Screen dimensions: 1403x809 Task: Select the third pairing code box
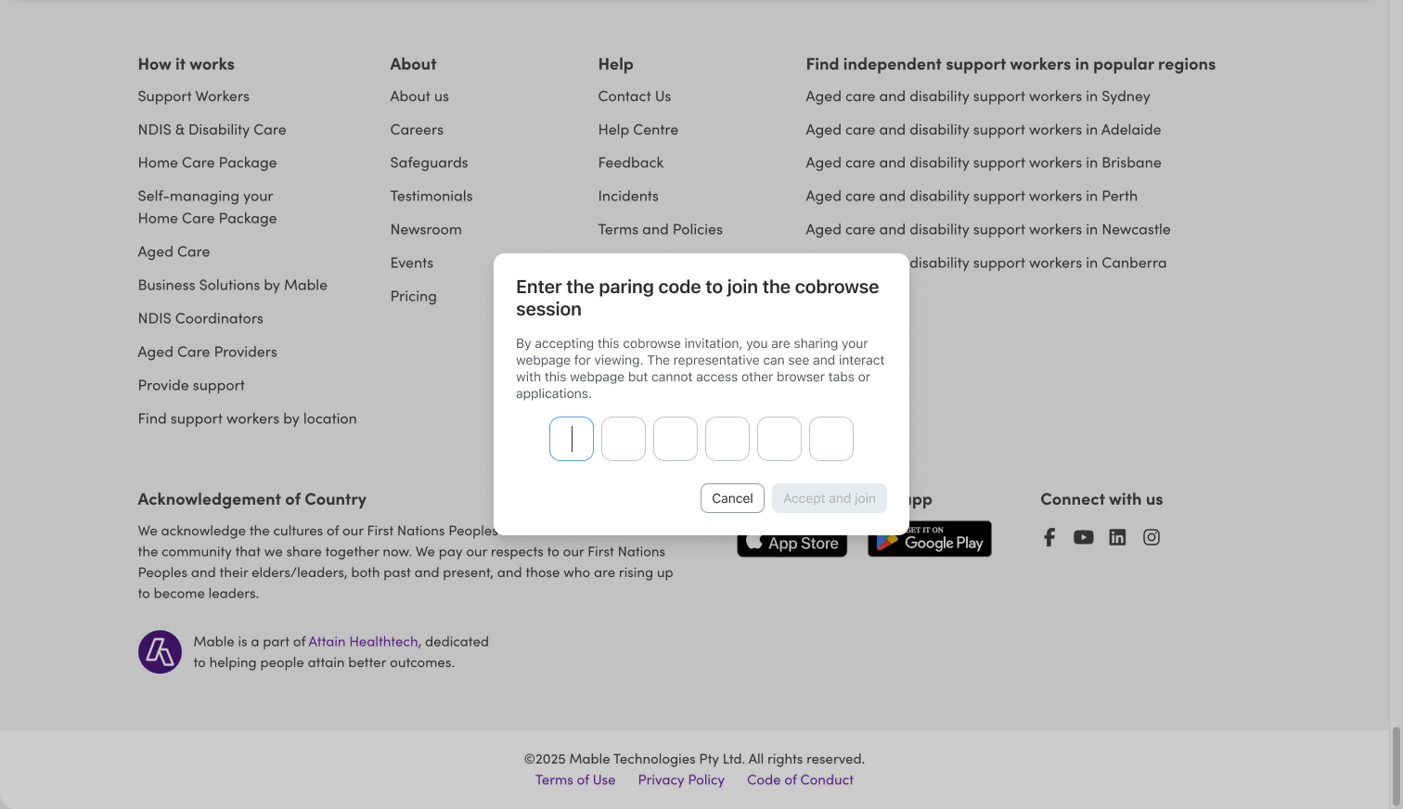676,439
